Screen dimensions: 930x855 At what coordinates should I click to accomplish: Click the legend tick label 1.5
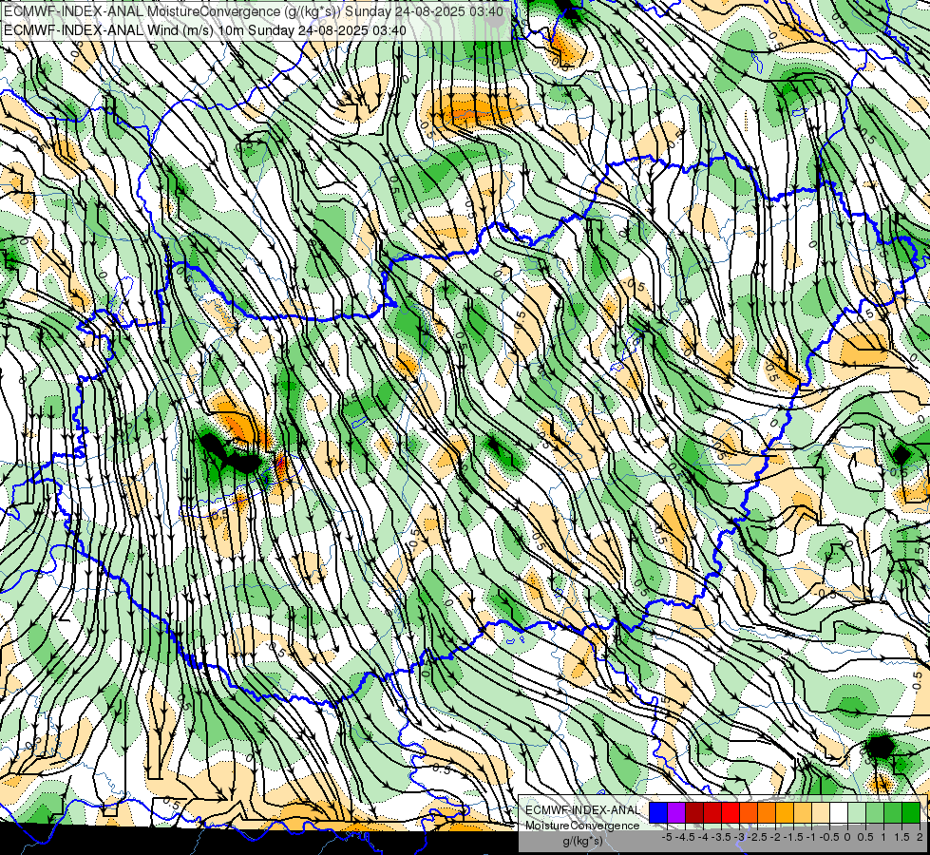[x=901, y=837]
